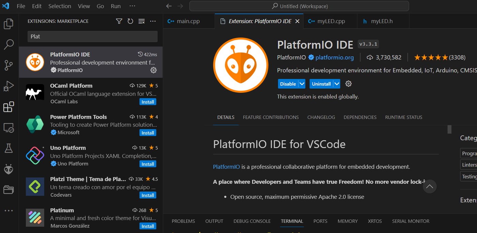Open the File menu
The image size is (477, 233).
(21, 6)
